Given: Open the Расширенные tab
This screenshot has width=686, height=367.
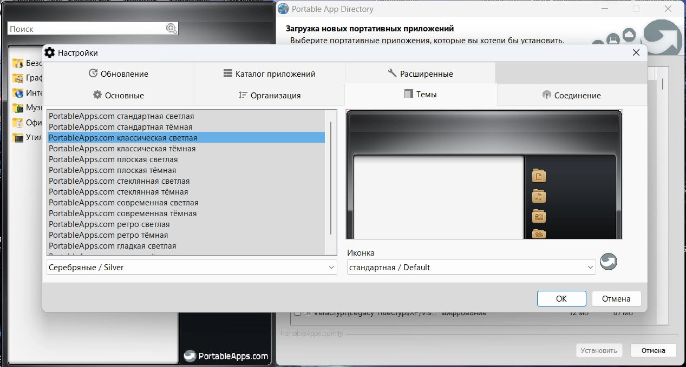Looking at the screenshot, I should (420, 74).
